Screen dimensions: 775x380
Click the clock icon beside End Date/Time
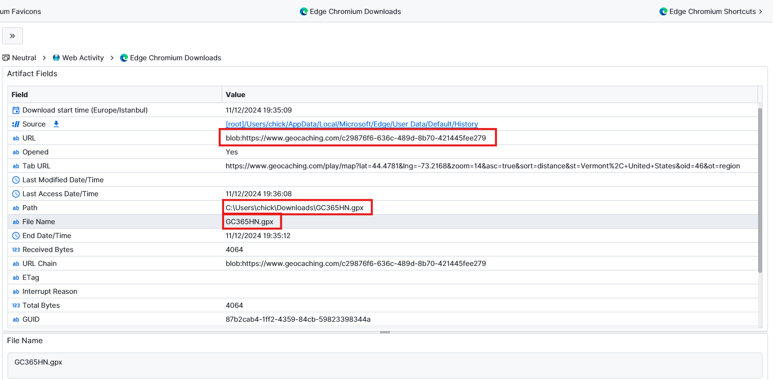[x=16, y=236]
